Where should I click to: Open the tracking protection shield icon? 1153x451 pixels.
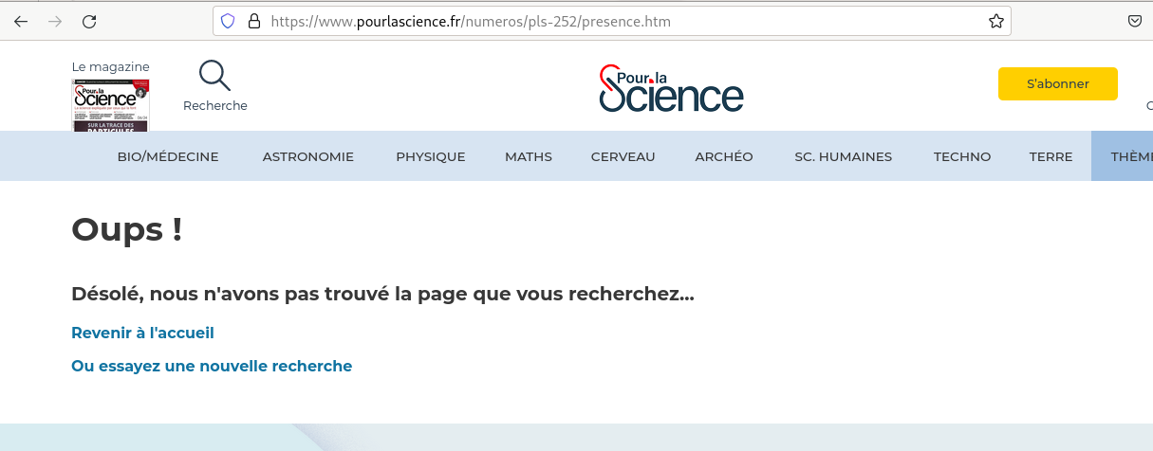pos(228,21)
